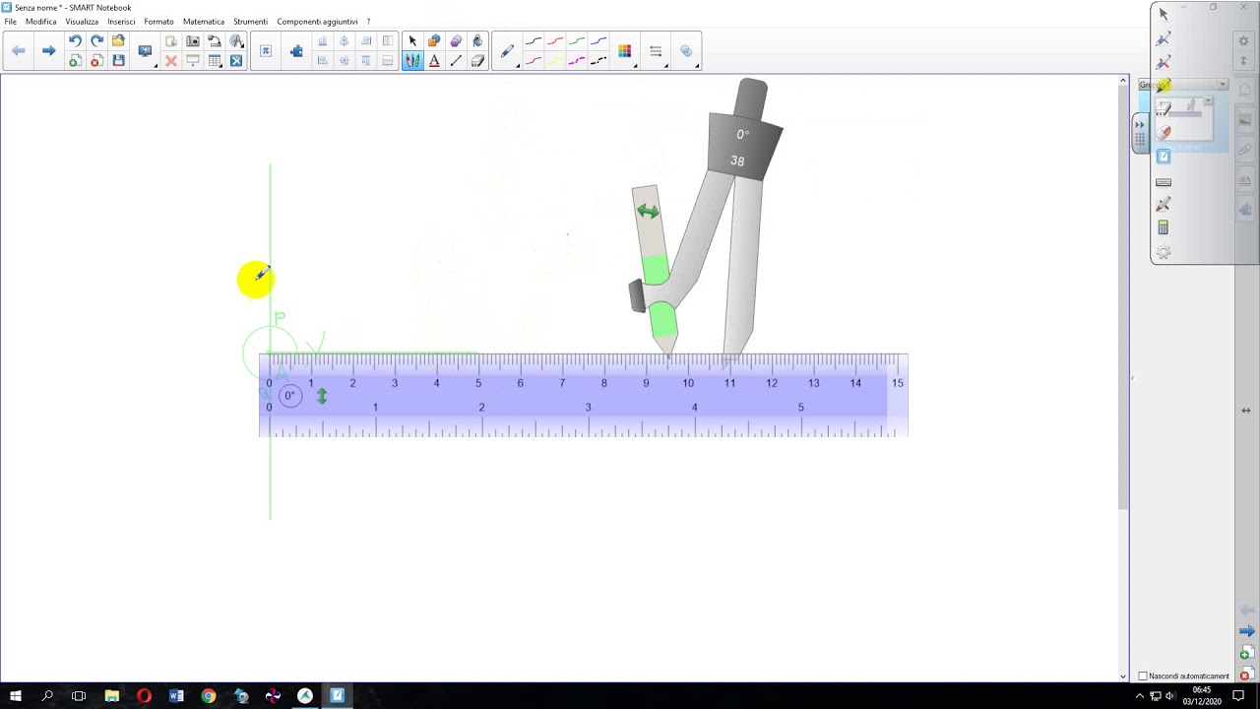The image size is (1260, 709).
Task: Pick the pen in floating tools
Action: point(1163,38)
